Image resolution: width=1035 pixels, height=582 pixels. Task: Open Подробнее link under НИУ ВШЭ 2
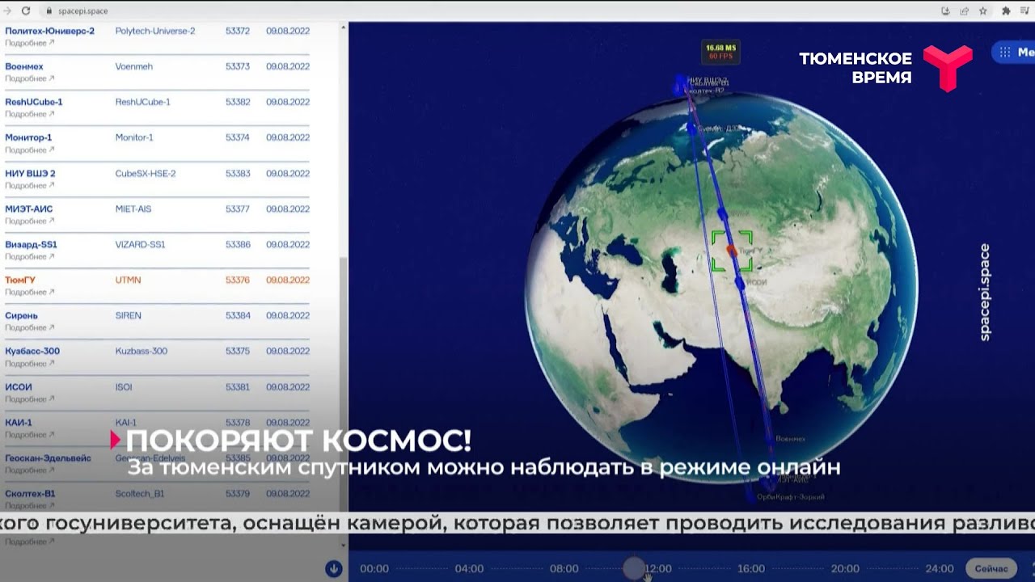point(30,185)
